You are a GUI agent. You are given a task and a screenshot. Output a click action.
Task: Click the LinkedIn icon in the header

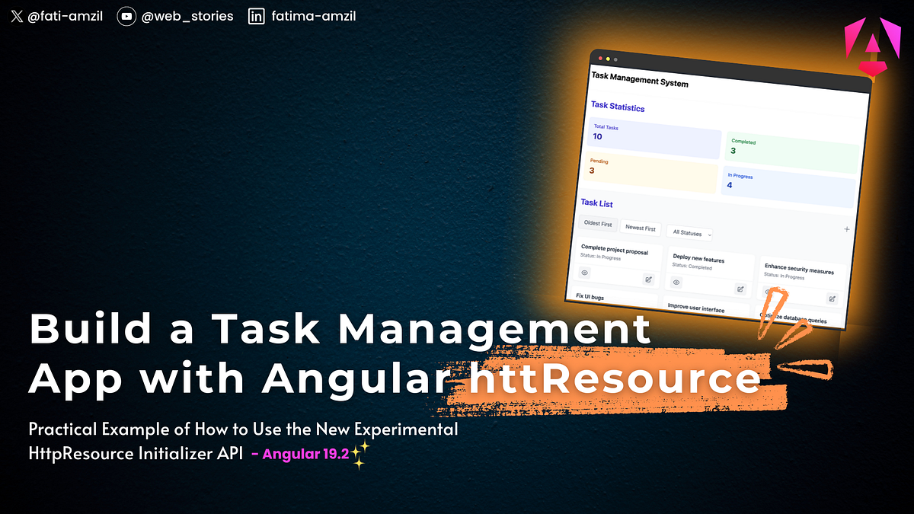256,15
